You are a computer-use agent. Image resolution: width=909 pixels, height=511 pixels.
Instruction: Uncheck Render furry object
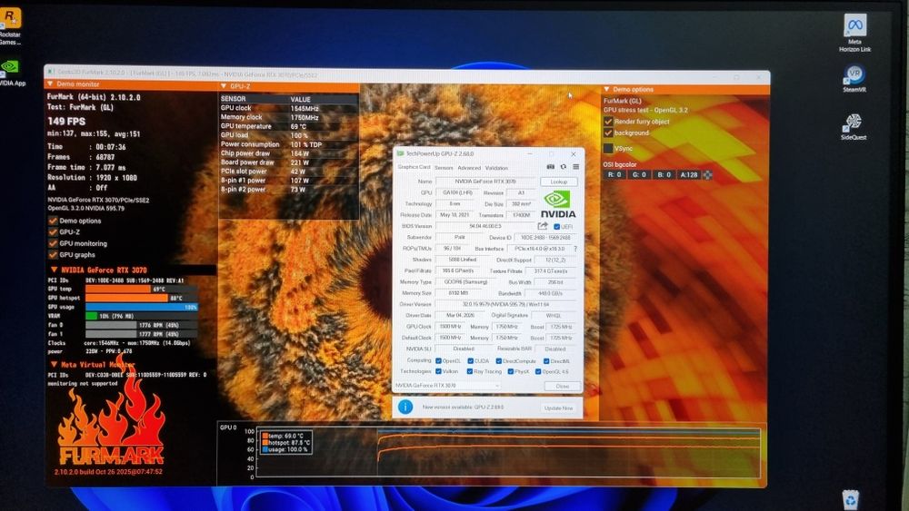[608, 122]
